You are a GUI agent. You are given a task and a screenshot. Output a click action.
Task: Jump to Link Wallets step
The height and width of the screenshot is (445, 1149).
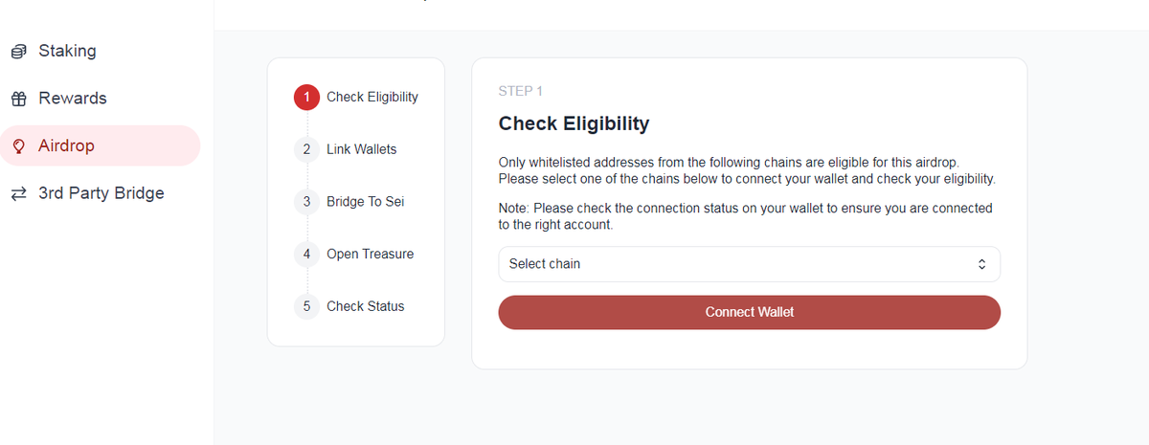coord(361,149)
